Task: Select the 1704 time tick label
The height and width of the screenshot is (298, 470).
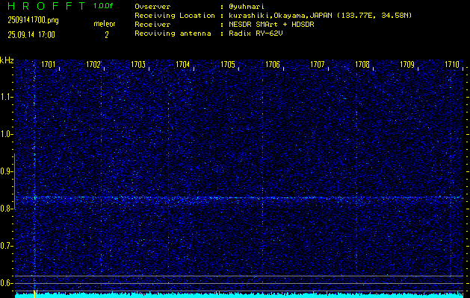Action: (x=183, y=64)
